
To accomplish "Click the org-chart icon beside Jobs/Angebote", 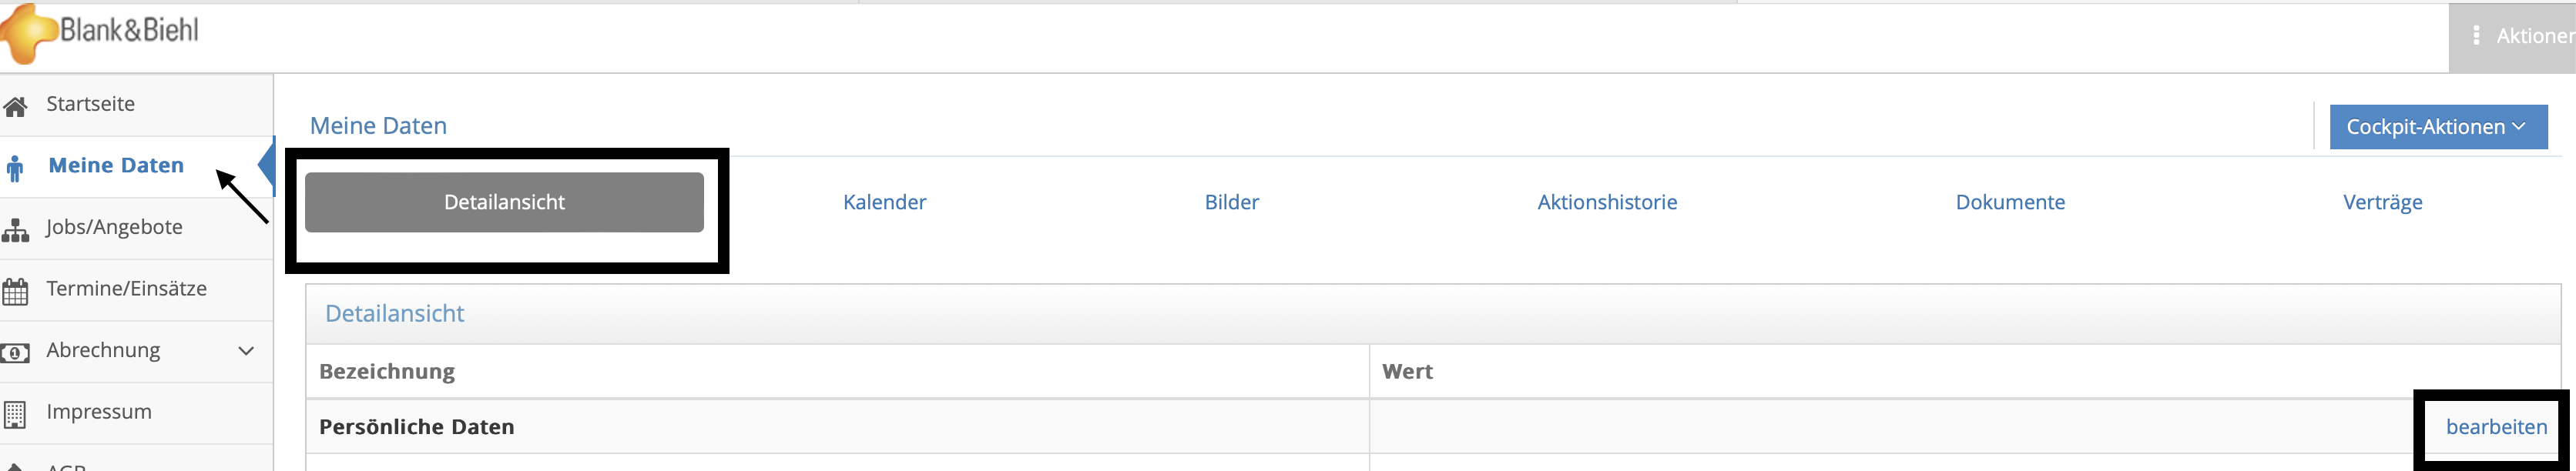I will click(x=15, y=230).
